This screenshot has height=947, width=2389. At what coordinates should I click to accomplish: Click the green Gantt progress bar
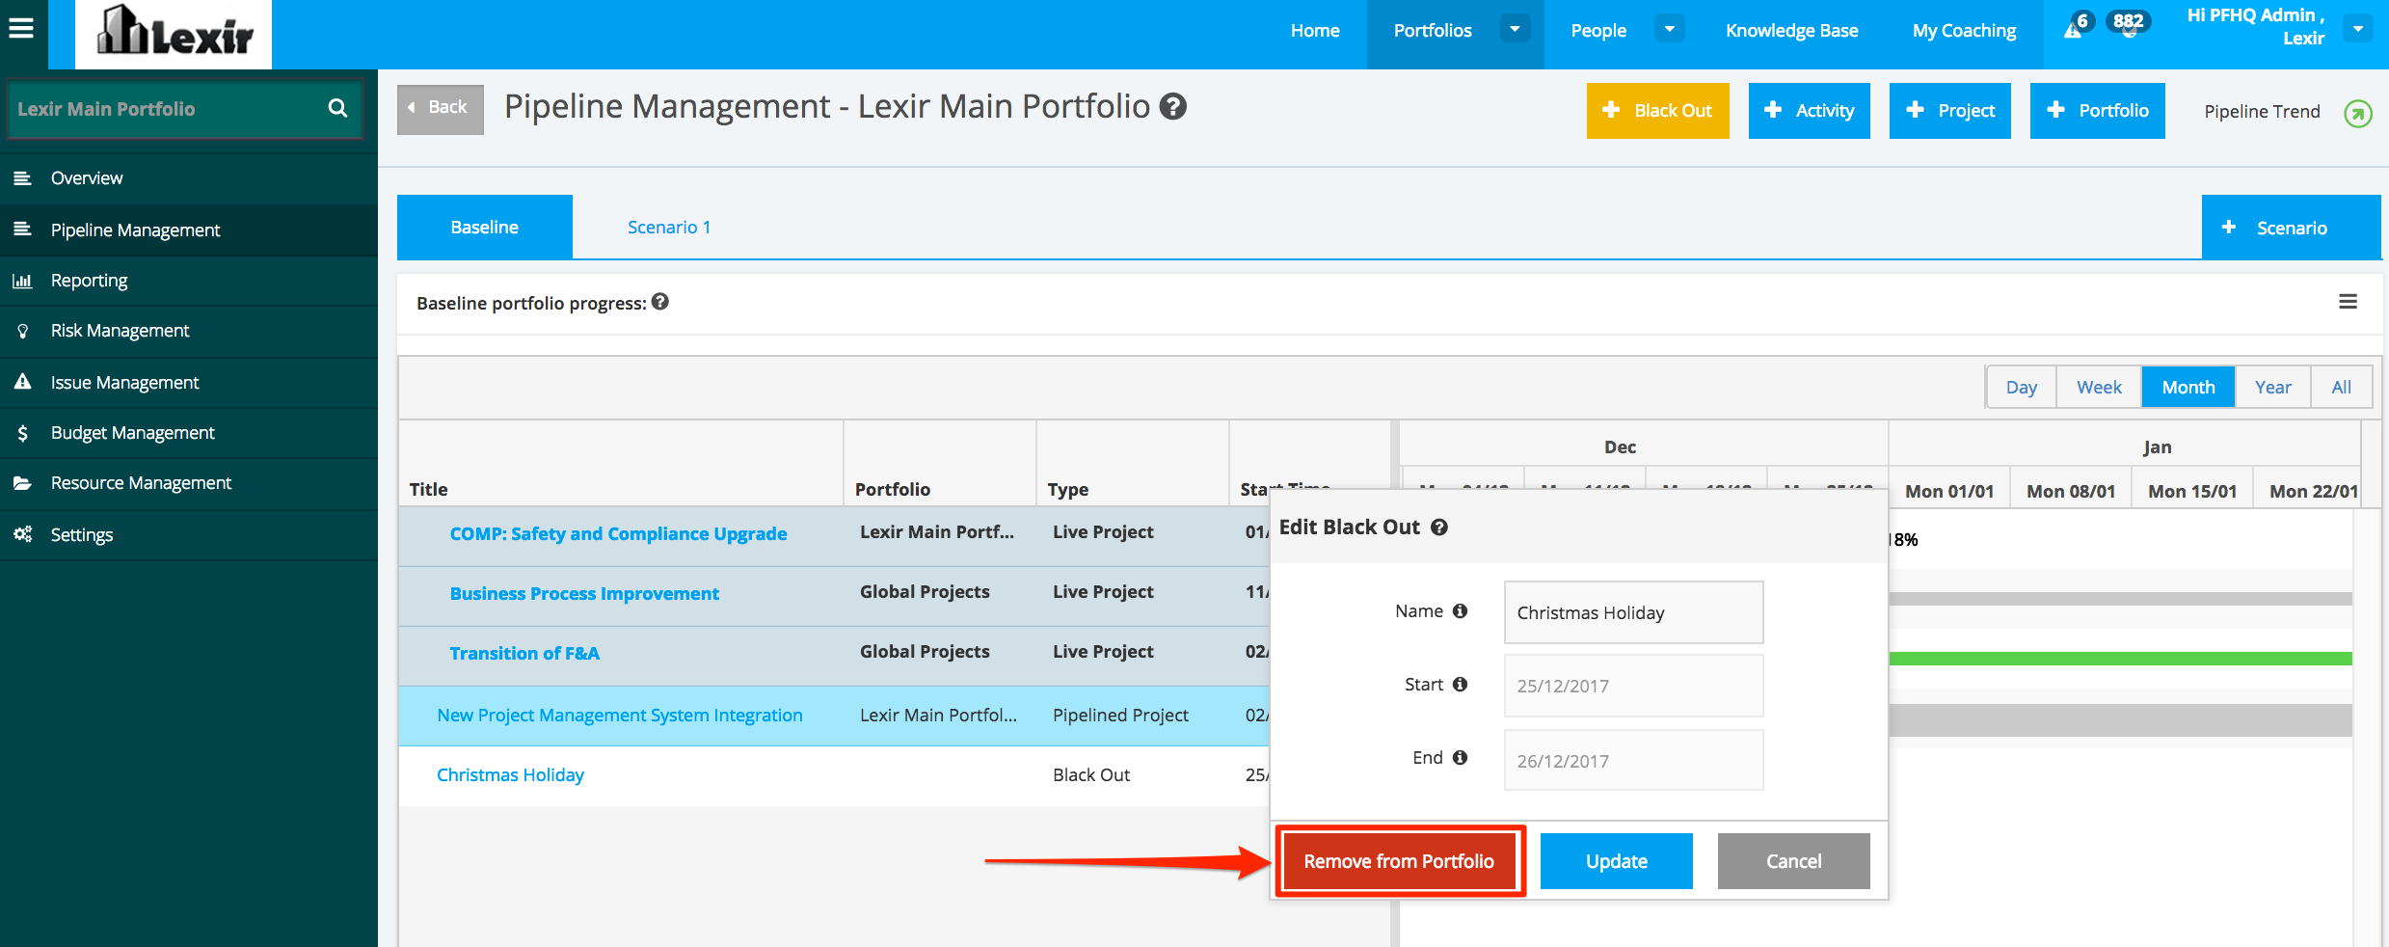2120,659
